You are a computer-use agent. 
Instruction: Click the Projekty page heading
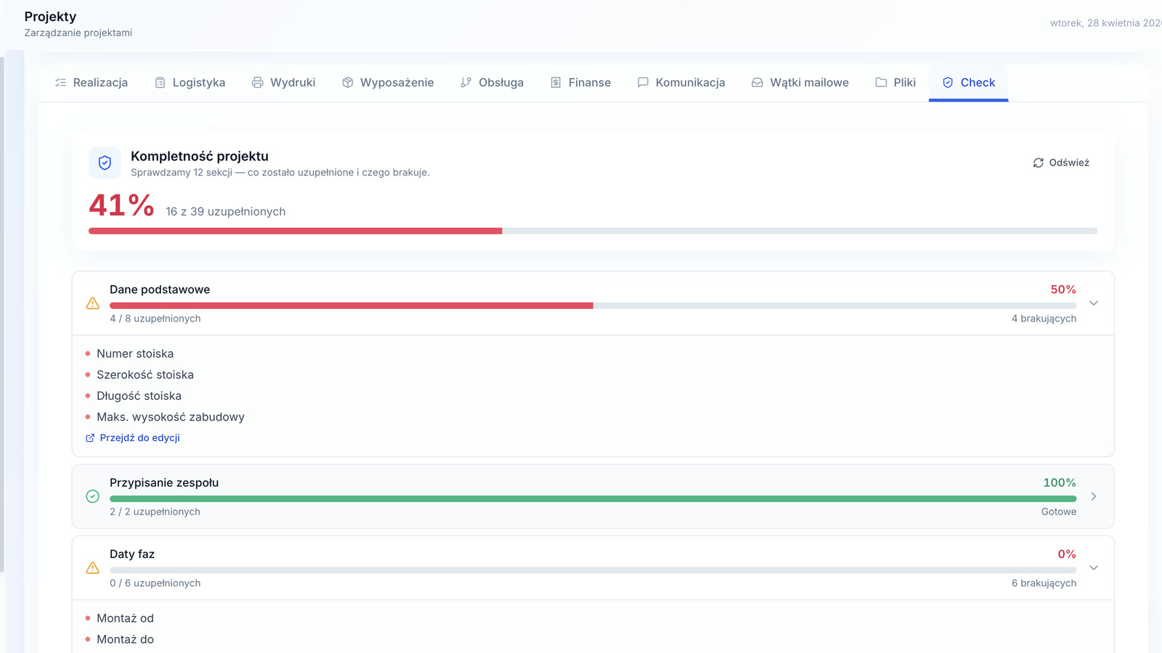pyautogui.click(x=50, y=17)
